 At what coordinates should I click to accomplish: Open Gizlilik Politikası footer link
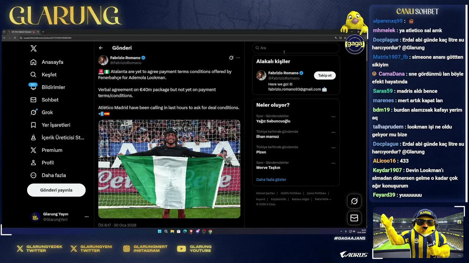(291, 193)
